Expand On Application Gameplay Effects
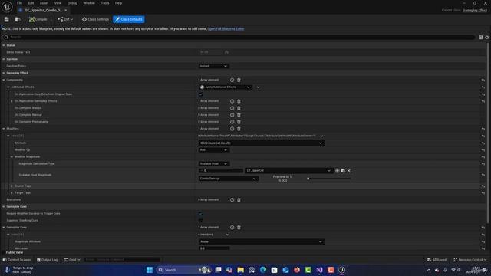This screenshot has width=491, height=276. point(12,101)
